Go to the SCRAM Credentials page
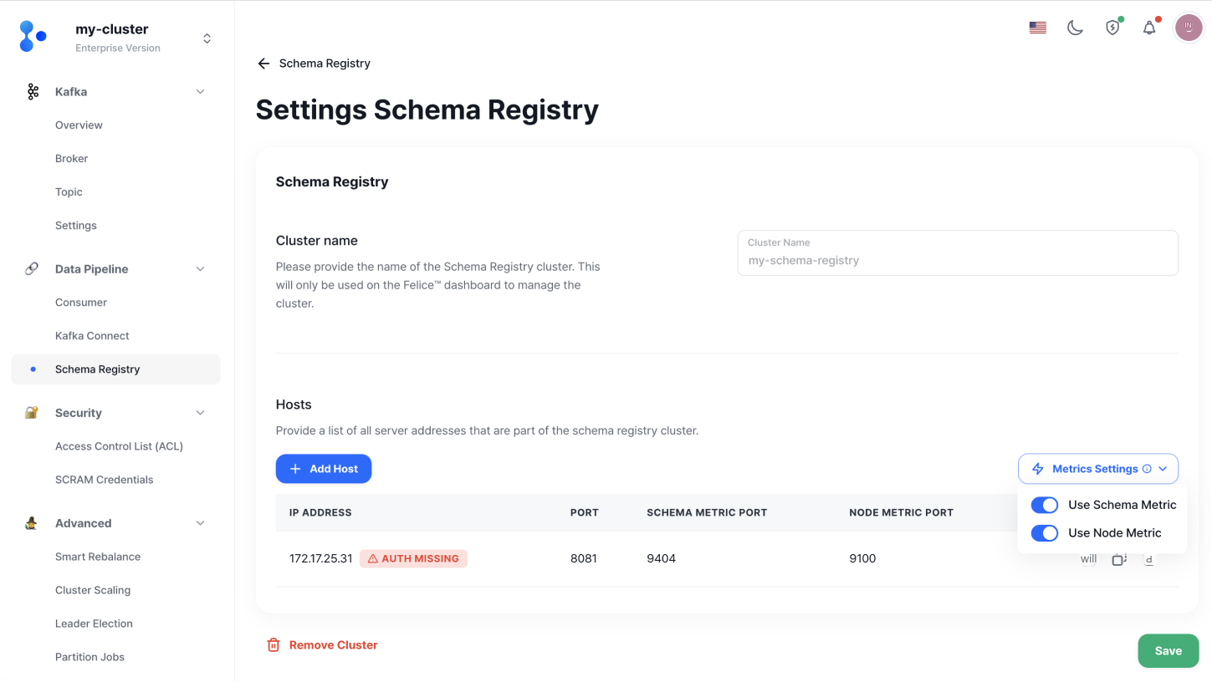Viewport: 1212px width, 682px height. 104,479
